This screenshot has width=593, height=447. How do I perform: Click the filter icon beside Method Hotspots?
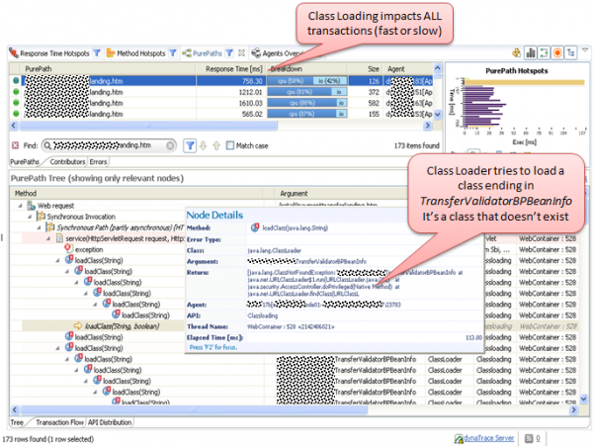(x=172, y=53)
